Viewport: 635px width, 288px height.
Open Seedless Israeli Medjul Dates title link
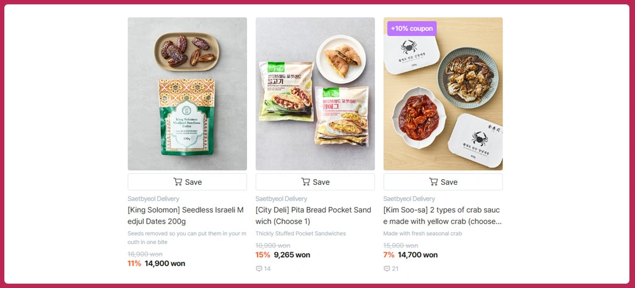tap(187, 215)
